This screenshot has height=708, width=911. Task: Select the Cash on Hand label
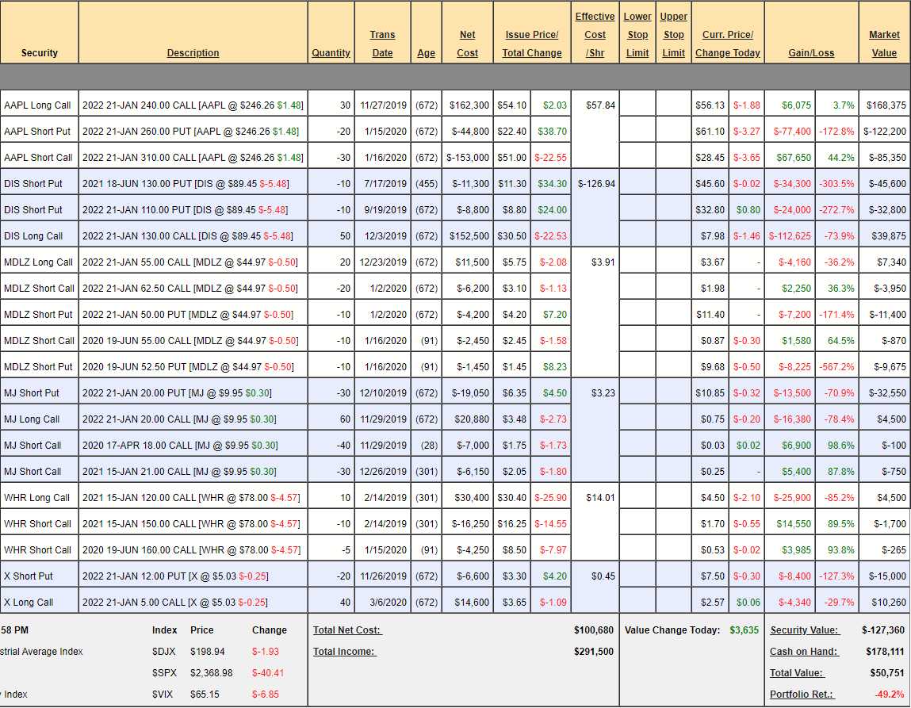pos(804,652)
